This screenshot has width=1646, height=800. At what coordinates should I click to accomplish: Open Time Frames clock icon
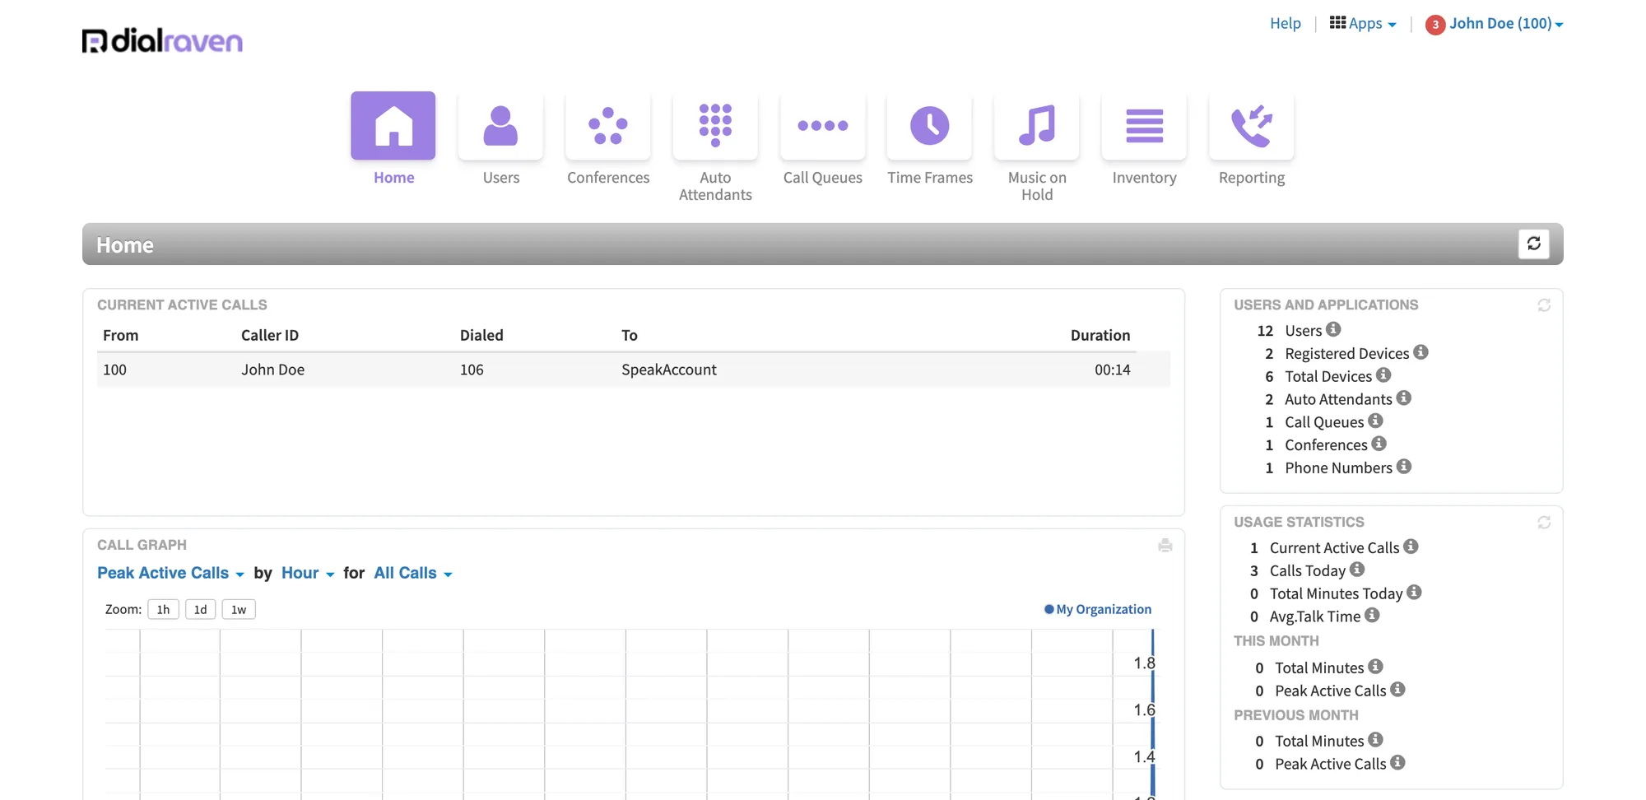930,126
